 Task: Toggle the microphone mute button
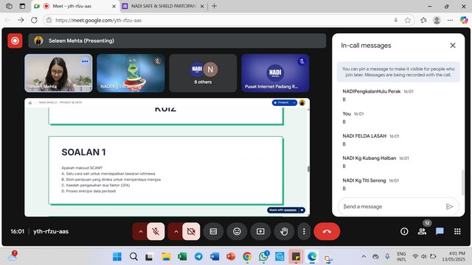(x=156, y=231)
